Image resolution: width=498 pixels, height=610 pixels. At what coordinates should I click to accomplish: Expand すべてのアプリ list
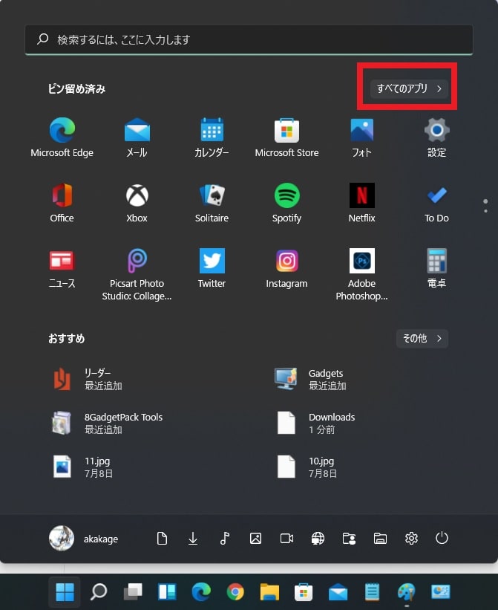pos(409,88)
